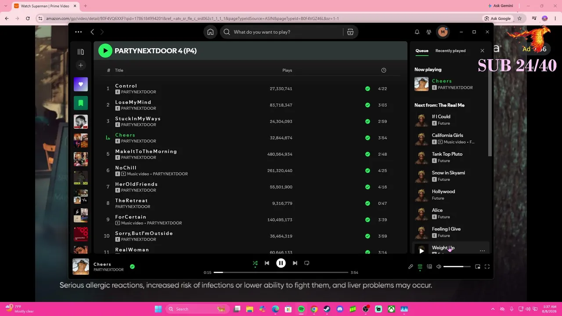Mute the Spotify volume
Screen dimensions: 562x316
[x=439, y=266]
